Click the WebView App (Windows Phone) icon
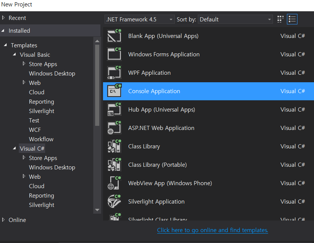314x243 pixels. coord(114,183)
